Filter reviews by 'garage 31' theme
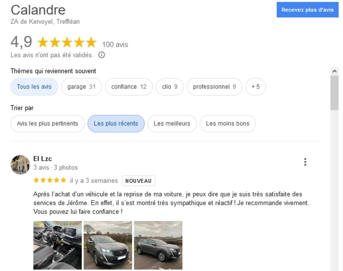This screenshot has width=343, height=271. point(81,87)
